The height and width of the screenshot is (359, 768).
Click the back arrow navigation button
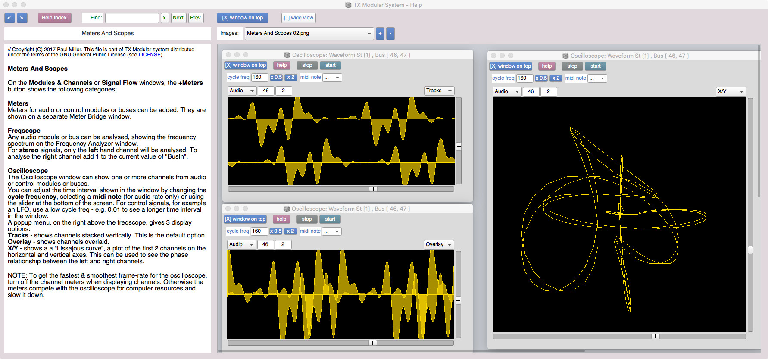pos(9,18)
